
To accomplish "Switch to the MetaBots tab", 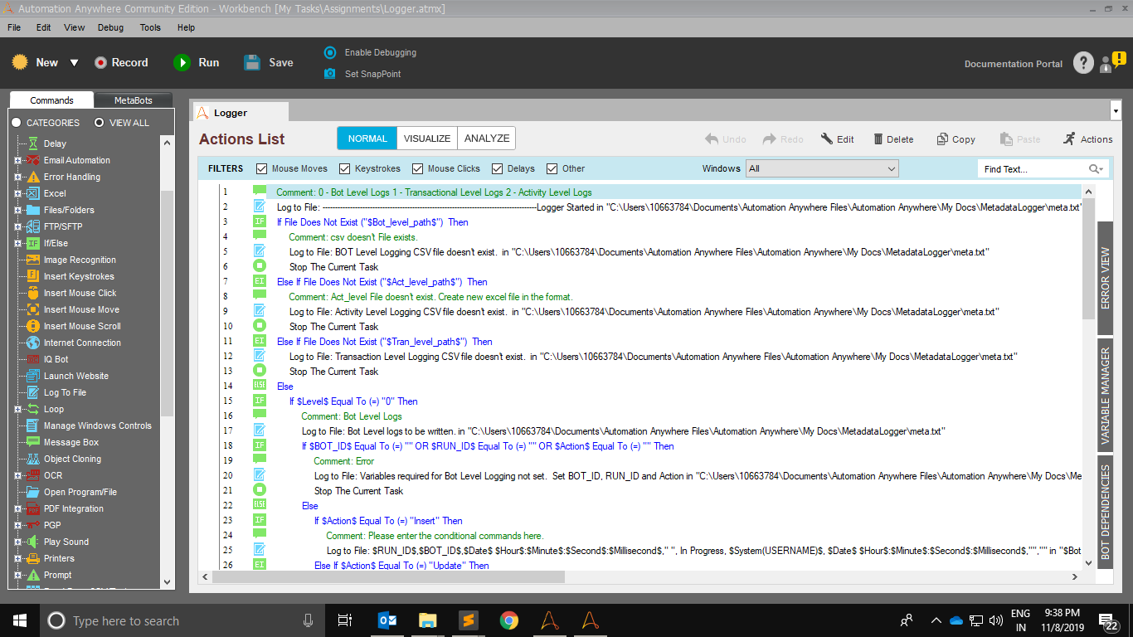I will pyautogui.click(x=133, y=100).
